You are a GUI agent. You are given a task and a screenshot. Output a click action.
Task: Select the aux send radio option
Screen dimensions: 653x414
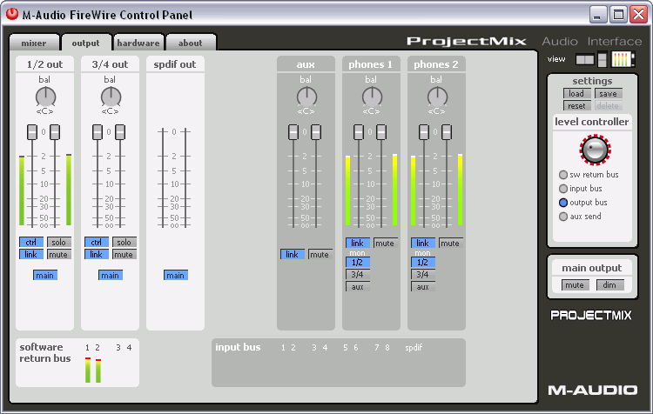pos(563,217)
